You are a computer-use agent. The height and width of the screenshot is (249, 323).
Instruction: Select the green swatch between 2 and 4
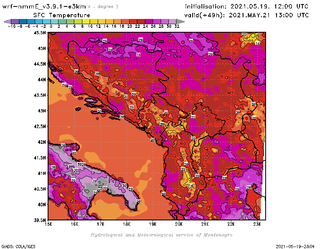click(63, 21)
